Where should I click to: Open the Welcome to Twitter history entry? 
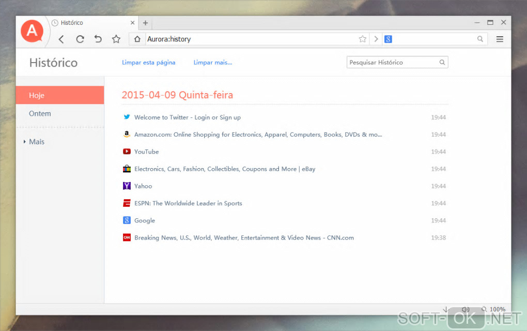pos(188,117)
